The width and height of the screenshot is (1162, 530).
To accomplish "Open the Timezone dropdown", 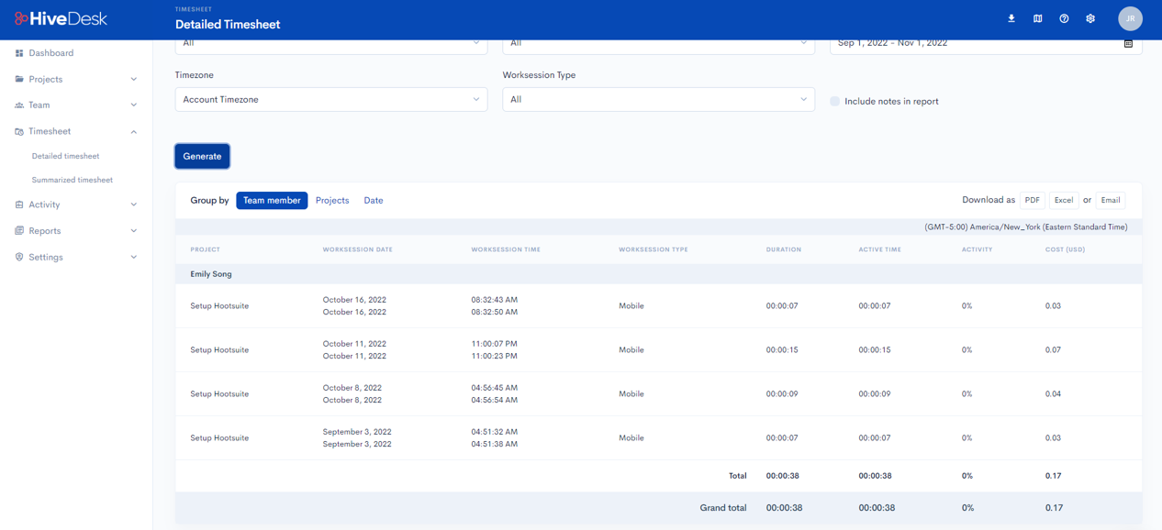I will pos(330,98).
